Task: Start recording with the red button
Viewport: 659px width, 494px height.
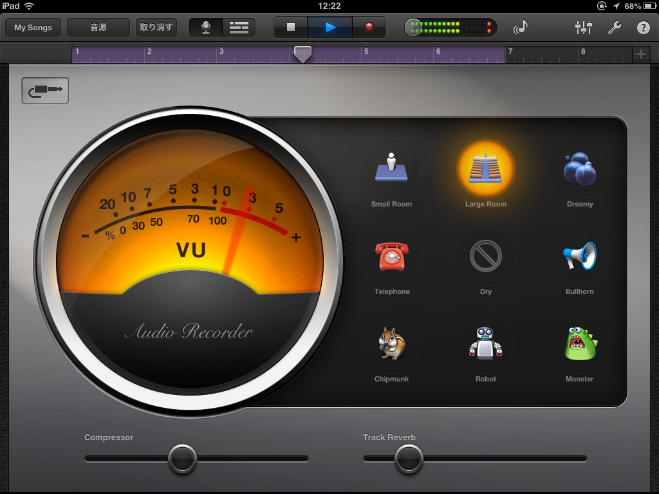Action: (x=369, y=27)
